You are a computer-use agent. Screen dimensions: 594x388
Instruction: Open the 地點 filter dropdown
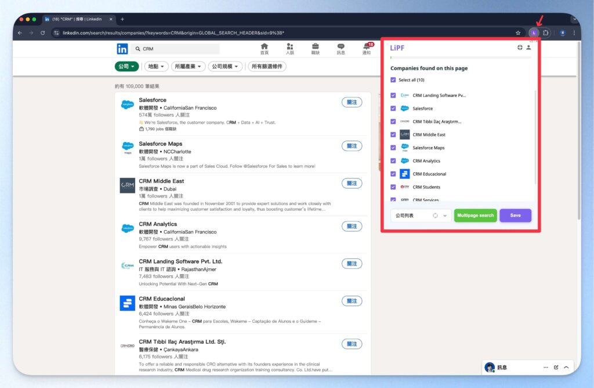coord(155,66)
